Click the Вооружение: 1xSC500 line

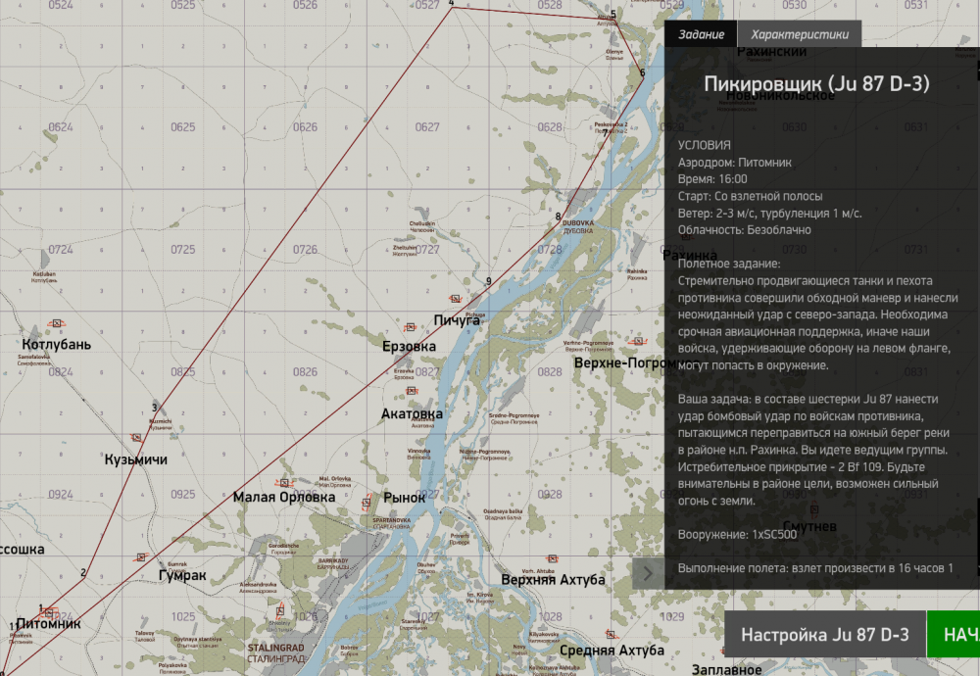point(738,535)
